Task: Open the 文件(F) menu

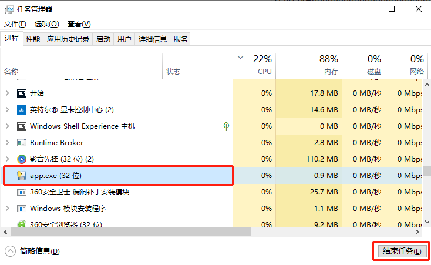Action: tap(15, 24)
